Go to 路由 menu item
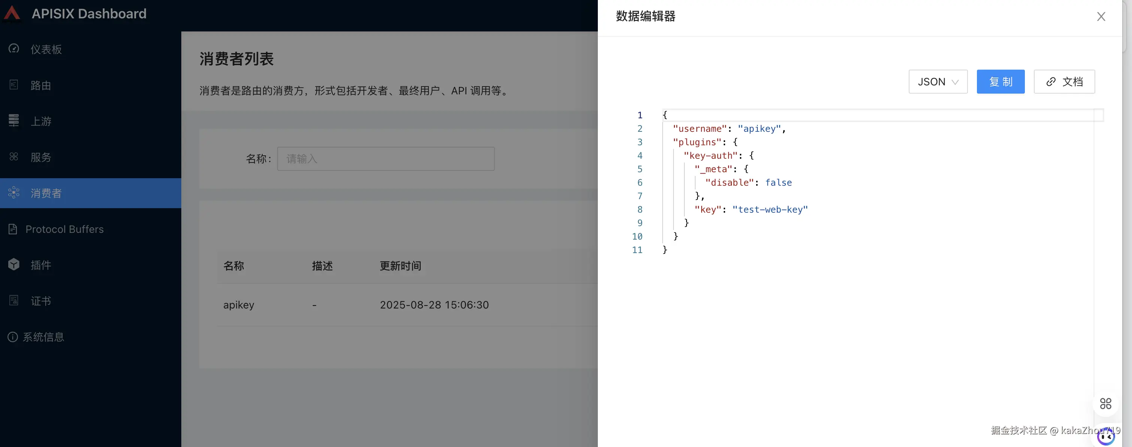1132x447 pixels. click(91, 85)
